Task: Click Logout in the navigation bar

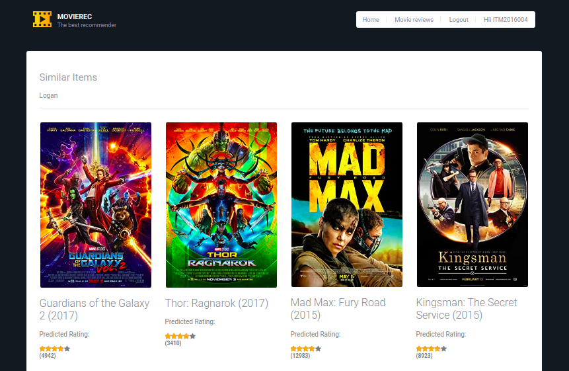Action: click(x=459, y=20)
